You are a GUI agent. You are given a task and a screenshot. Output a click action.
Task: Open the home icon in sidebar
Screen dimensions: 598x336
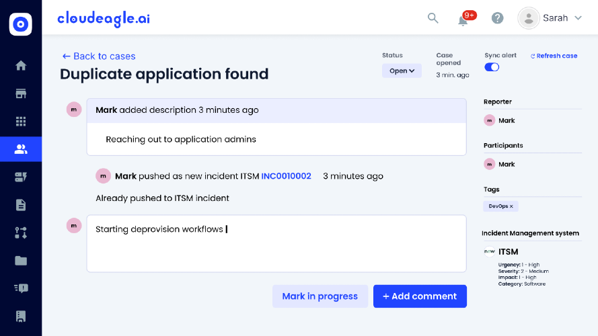click(x=21, y=66)
